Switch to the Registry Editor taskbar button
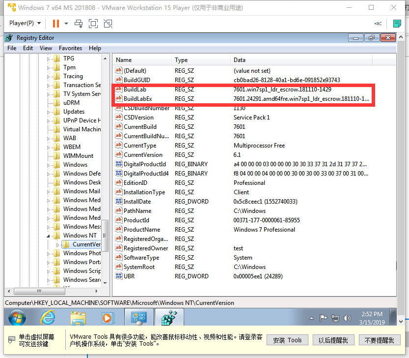 (x=169, y=318)
